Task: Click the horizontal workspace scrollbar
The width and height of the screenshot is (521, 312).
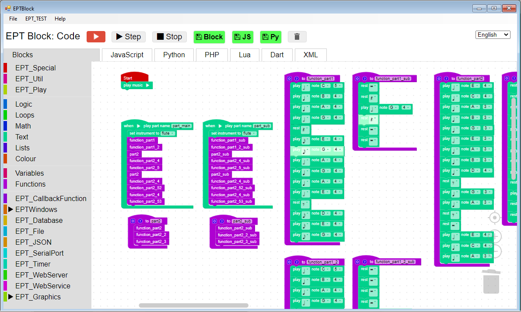Action: point(194,305)
